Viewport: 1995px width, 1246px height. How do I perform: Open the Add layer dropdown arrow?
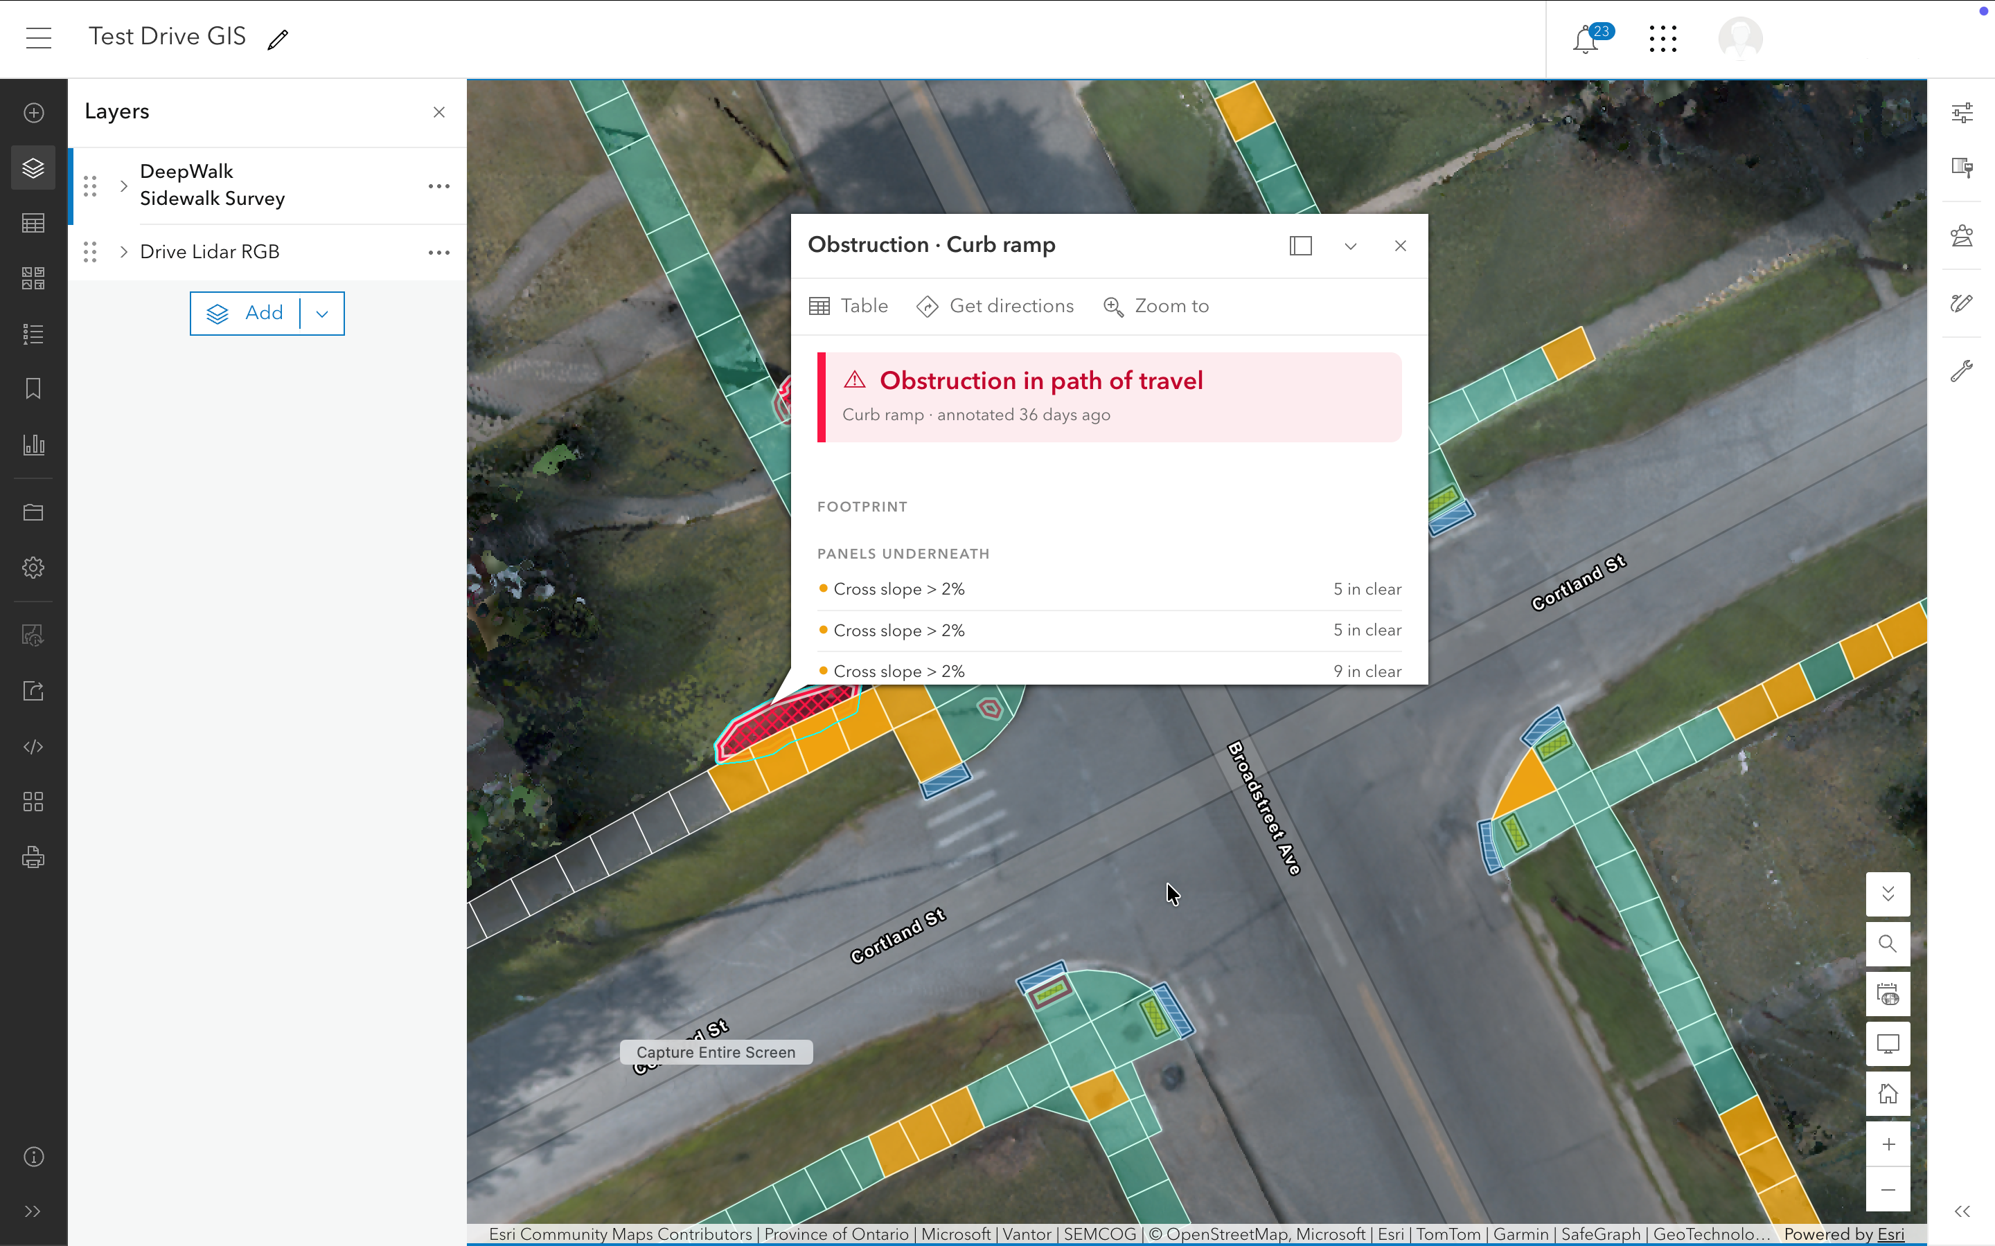tap(322, 314)
